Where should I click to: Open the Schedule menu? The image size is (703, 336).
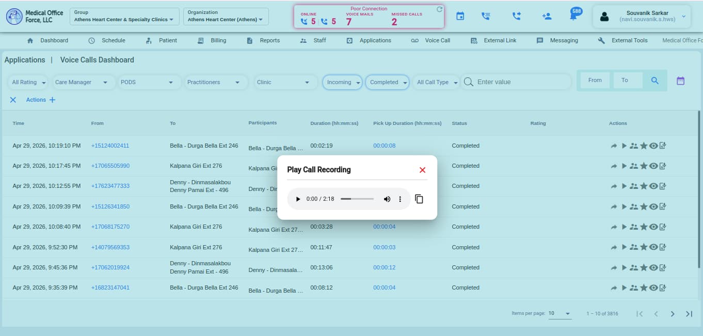point(107,40)
